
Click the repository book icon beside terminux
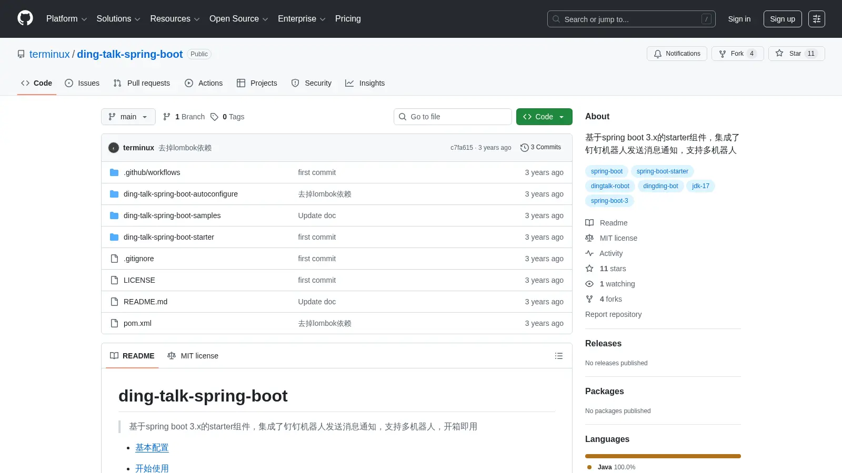pyautogui.click(x=21, y=54)
